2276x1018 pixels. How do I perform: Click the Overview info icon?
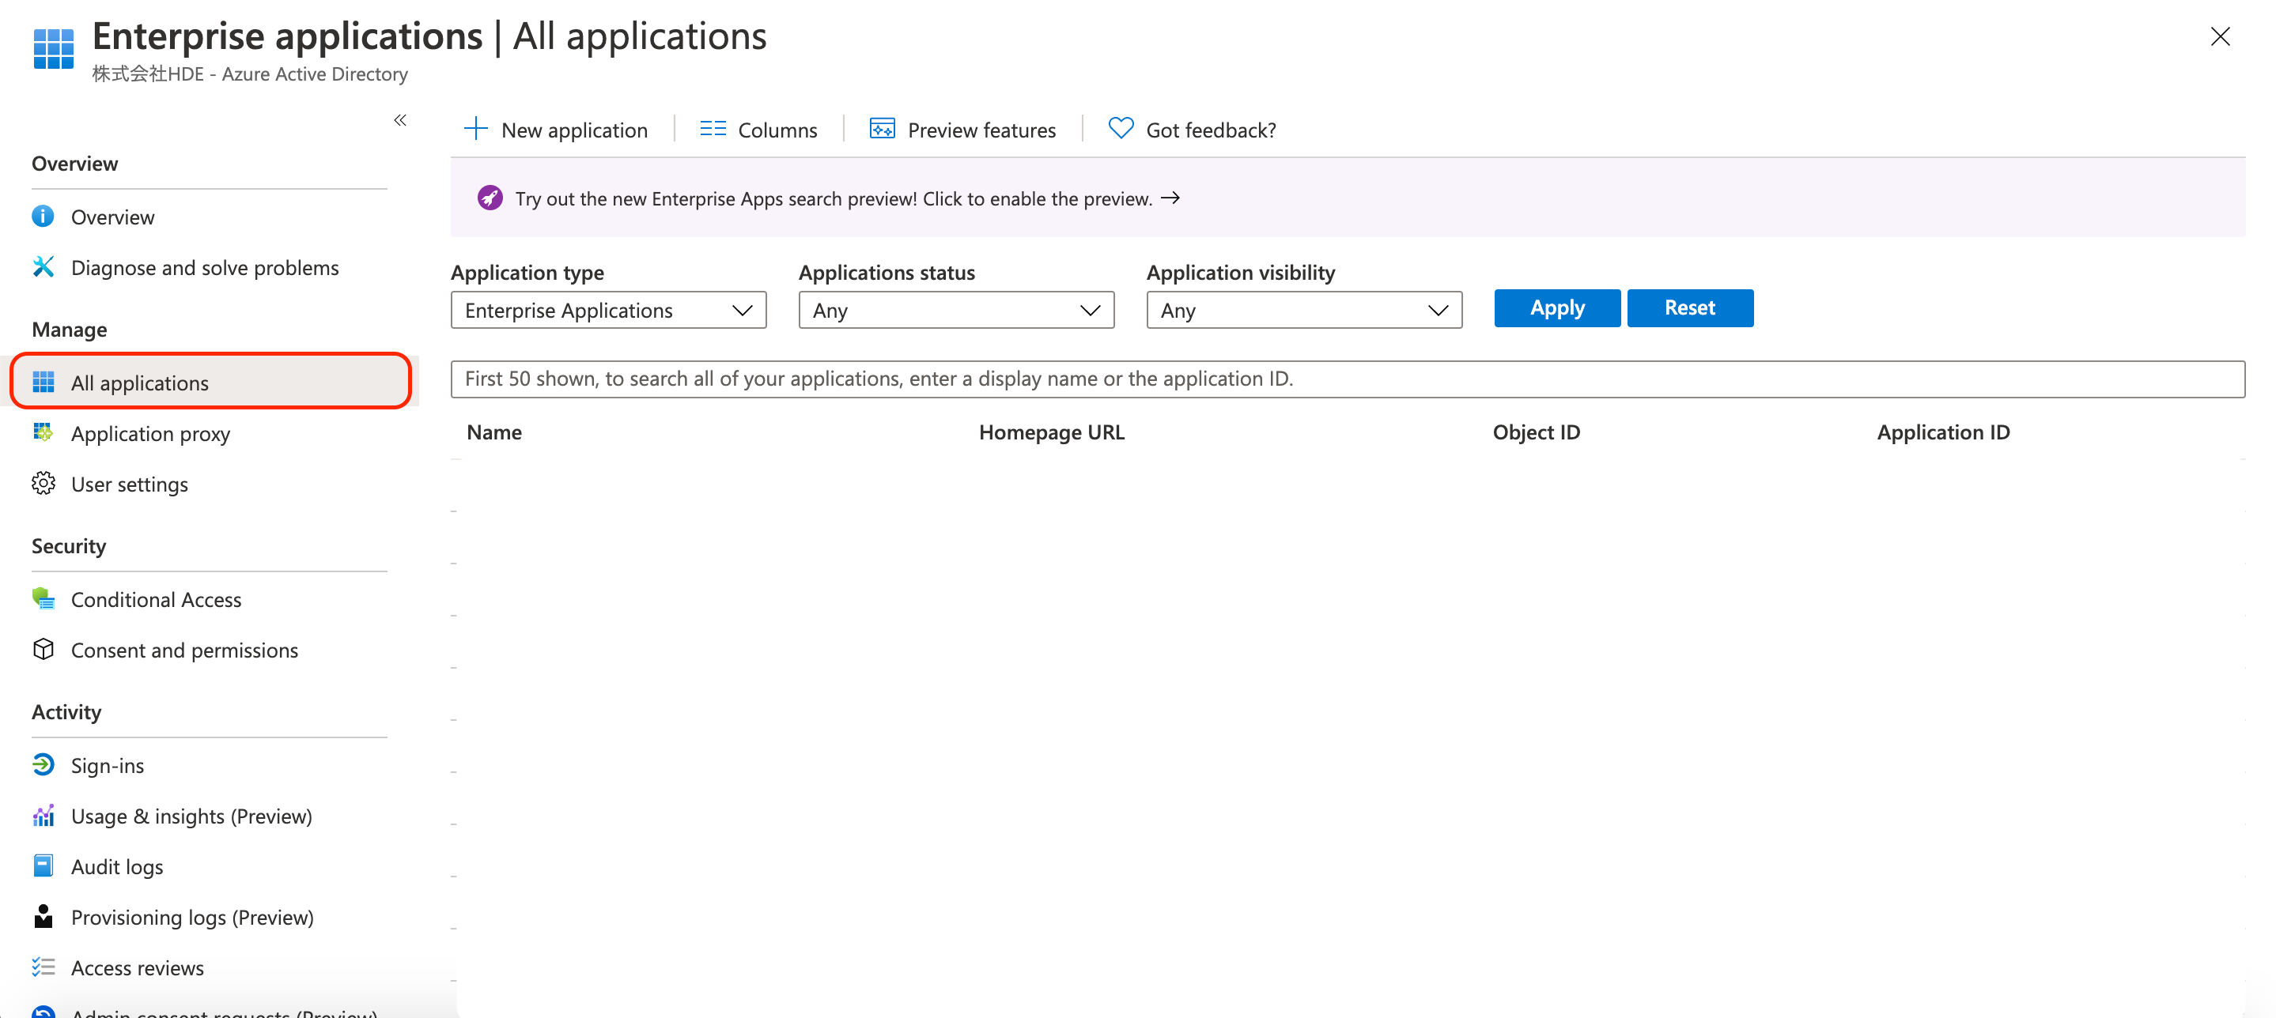click(43, 217)
